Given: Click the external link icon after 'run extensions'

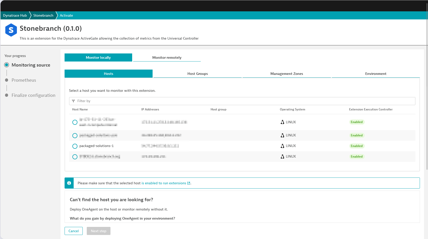Looking at the screenshot, I should (x=189, y=183).
